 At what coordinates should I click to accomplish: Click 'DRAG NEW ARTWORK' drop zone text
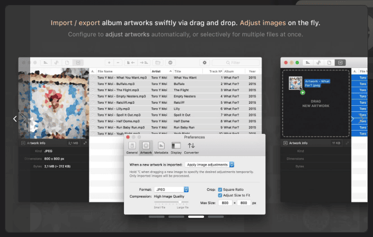(315, 104)
